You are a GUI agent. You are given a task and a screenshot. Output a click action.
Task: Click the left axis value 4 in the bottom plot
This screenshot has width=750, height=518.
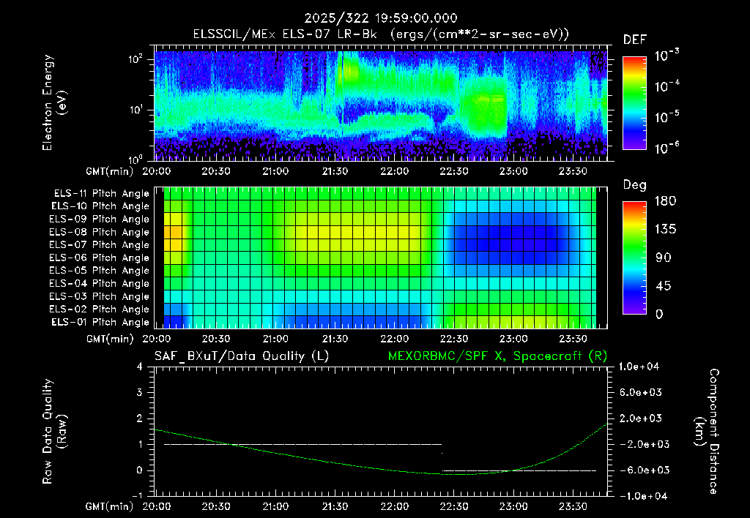140,367
